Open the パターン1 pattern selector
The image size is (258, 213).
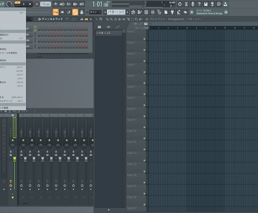pyautogui.click(x=116, y=12)
